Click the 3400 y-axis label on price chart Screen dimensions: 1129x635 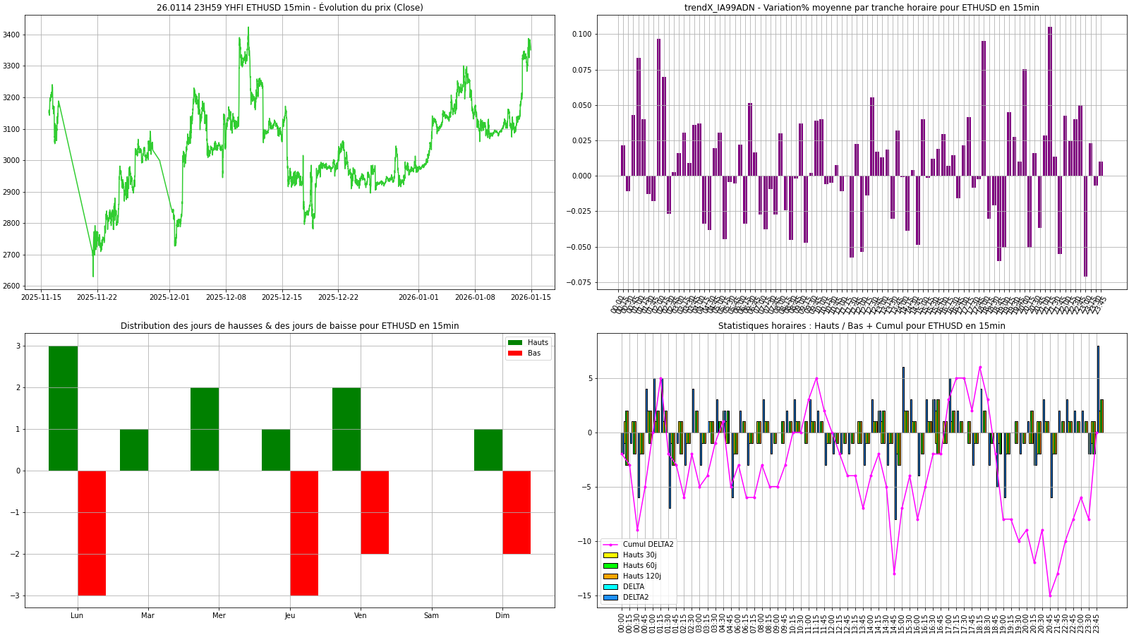tap(13, 35)
